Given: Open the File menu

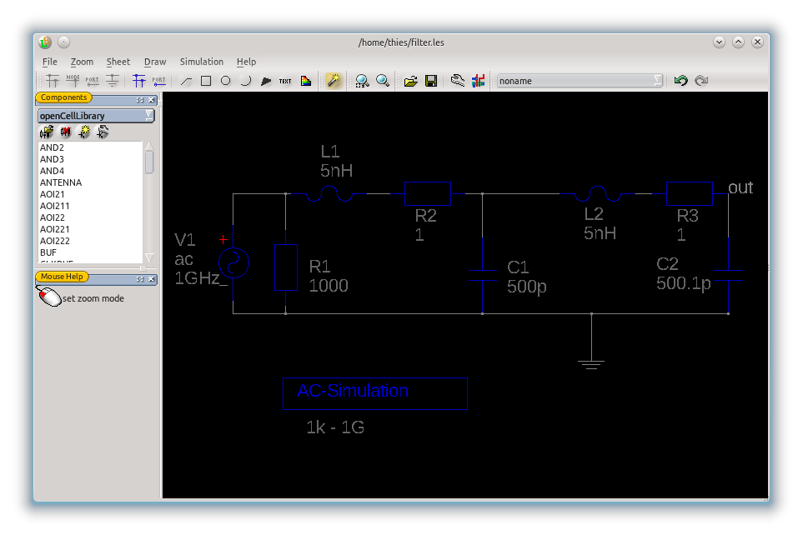Looking at the screenshot, I should tap(50, 62).
